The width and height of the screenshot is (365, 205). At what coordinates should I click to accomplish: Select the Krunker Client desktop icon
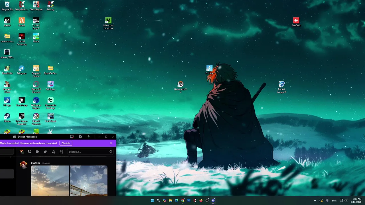[7, 87]
